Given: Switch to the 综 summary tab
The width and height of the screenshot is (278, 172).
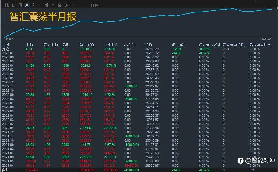Looking at the screenshot, I should (x=7, y=5).
